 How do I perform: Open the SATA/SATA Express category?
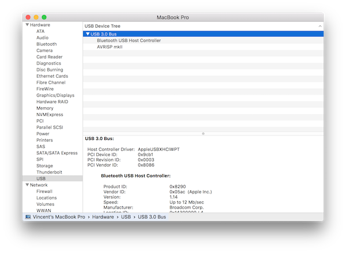(x=57, y=153)
